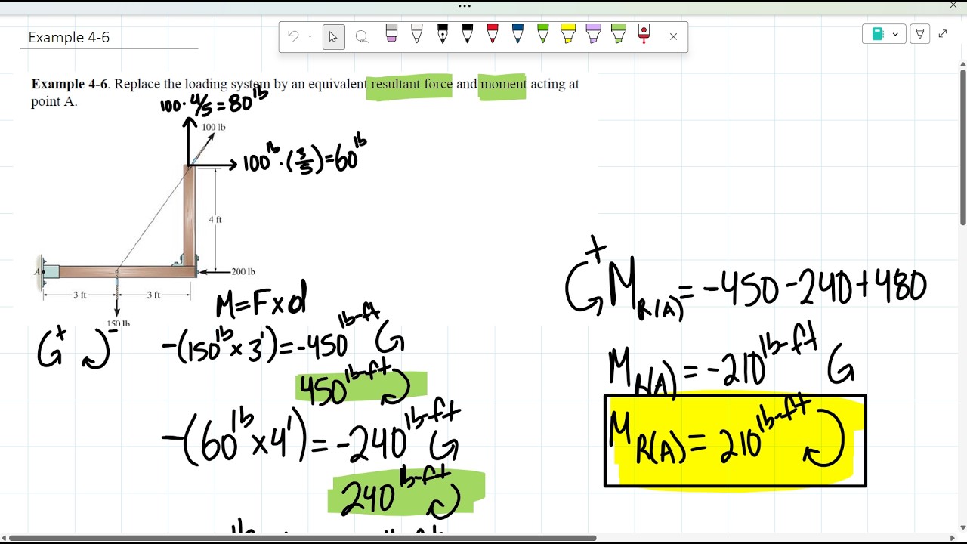Click the scroll left arrow
967x544 pixels.
(5, 538)
